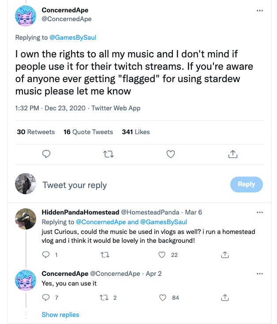Share the main tweet via share icon

(233, 154)
